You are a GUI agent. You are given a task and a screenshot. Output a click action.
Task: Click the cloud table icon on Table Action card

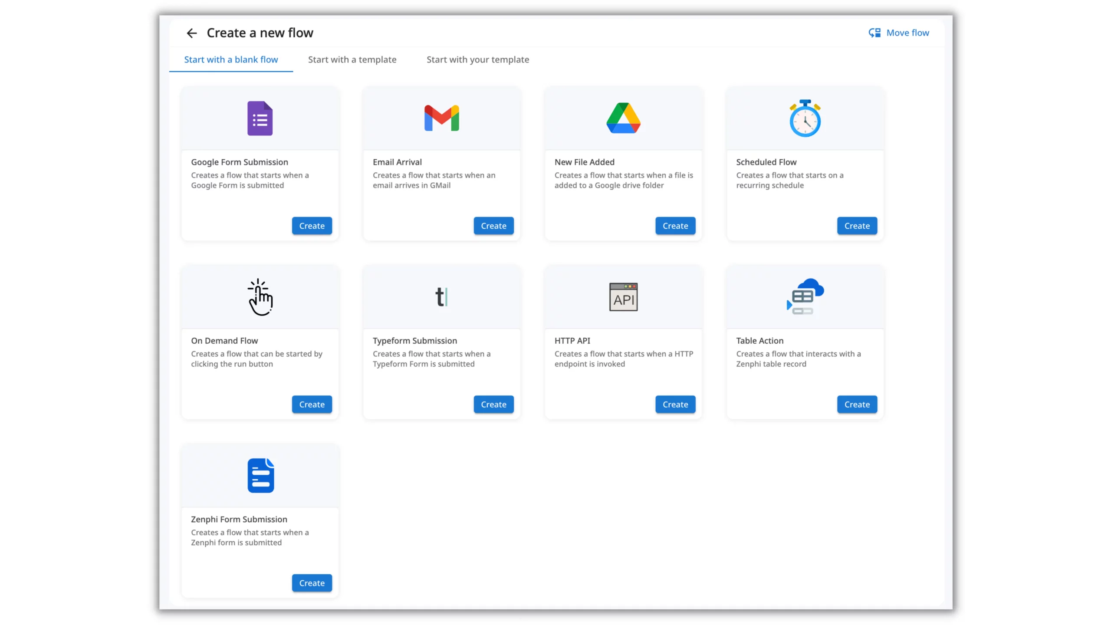[805, 296]
